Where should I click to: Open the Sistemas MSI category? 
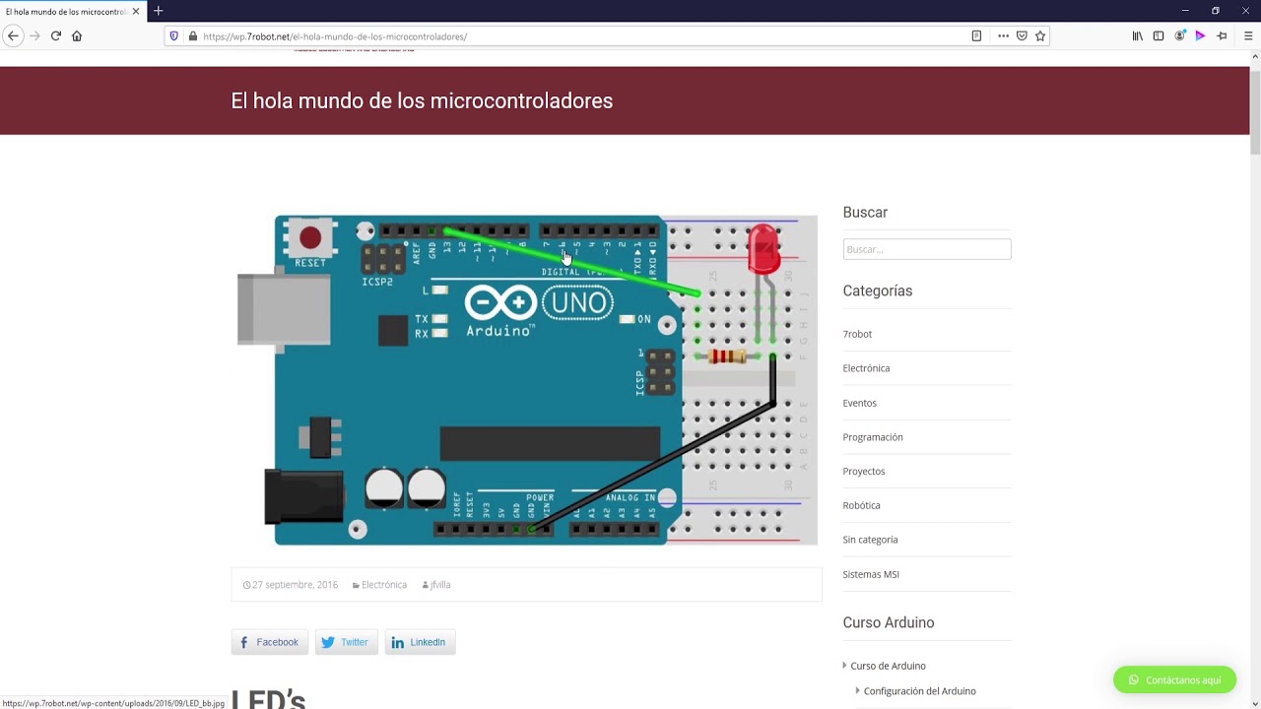(x=871, y=574)
